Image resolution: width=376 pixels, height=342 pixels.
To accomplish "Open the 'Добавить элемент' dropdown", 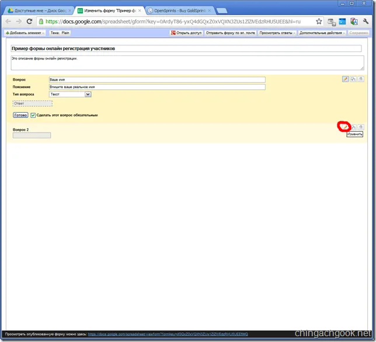I will (25, 33).
